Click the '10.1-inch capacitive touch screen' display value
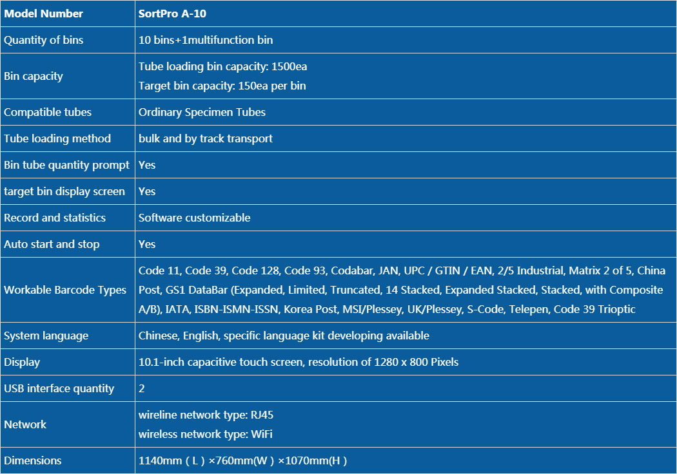This screenshot has height=474, width=677. [299, 362]
